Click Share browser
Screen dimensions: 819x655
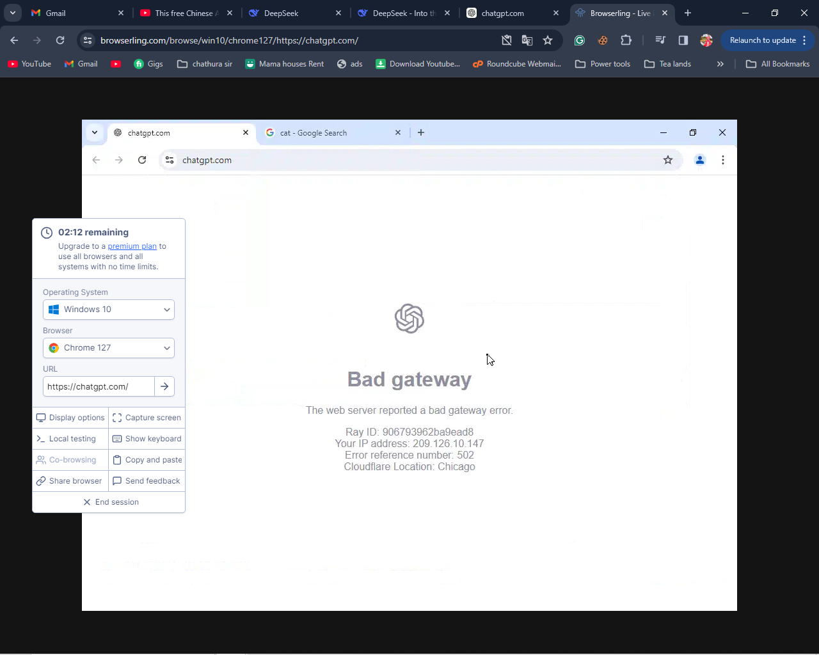(x=70, y=481)
